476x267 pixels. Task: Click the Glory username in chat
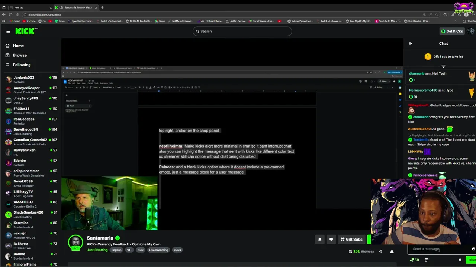[412, 159]
